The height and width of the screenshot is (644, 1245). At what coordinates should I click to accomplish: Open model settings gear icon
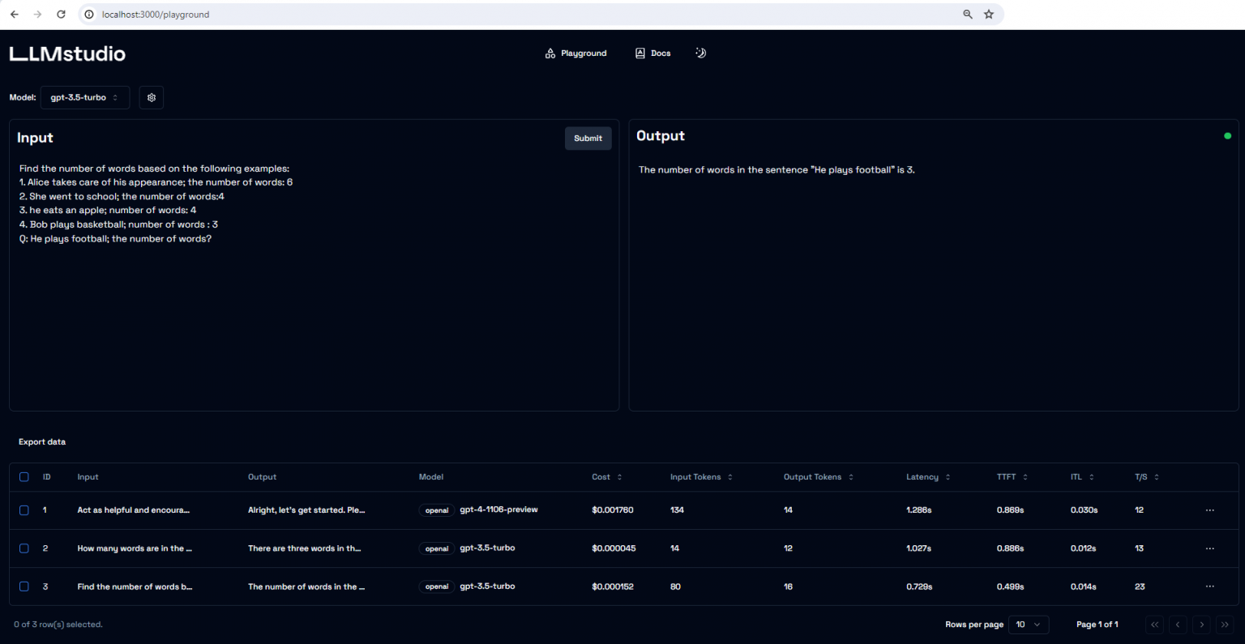tap(151, 97)
